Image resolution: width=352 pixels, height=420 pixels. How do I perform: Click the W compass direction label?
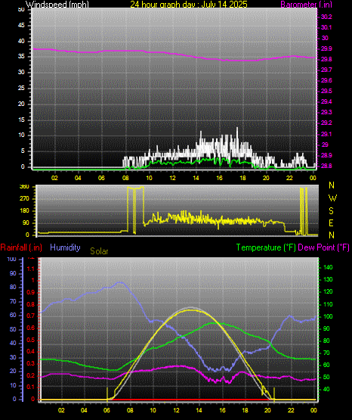click(x=332, y=198)
